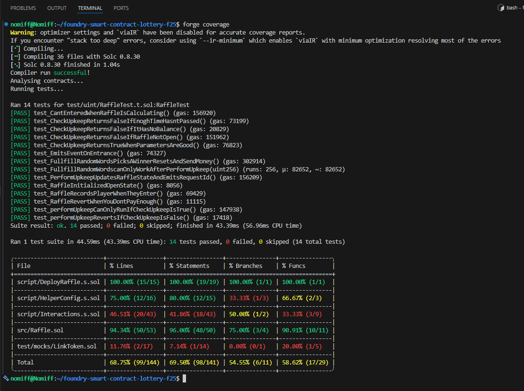Open the OUTPUT panel tab
The image size is (524, 391).
(57, 8)
